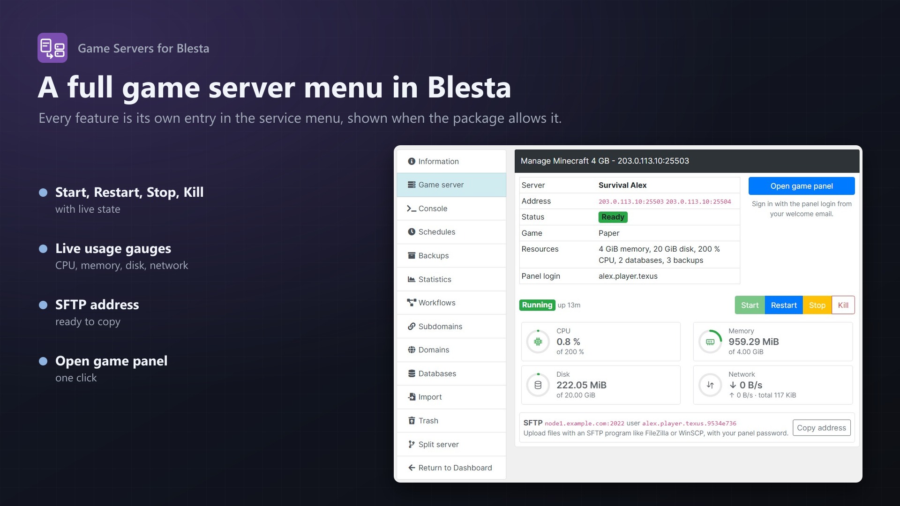Open the Statistics menu entry
The width and height of the screenshot is (900, 506).
(x=451, y=279)
